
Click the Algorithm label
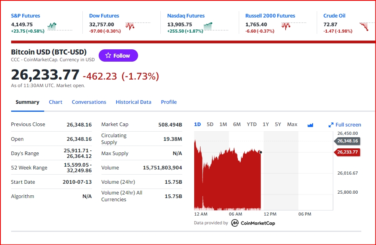click(23, 196)
